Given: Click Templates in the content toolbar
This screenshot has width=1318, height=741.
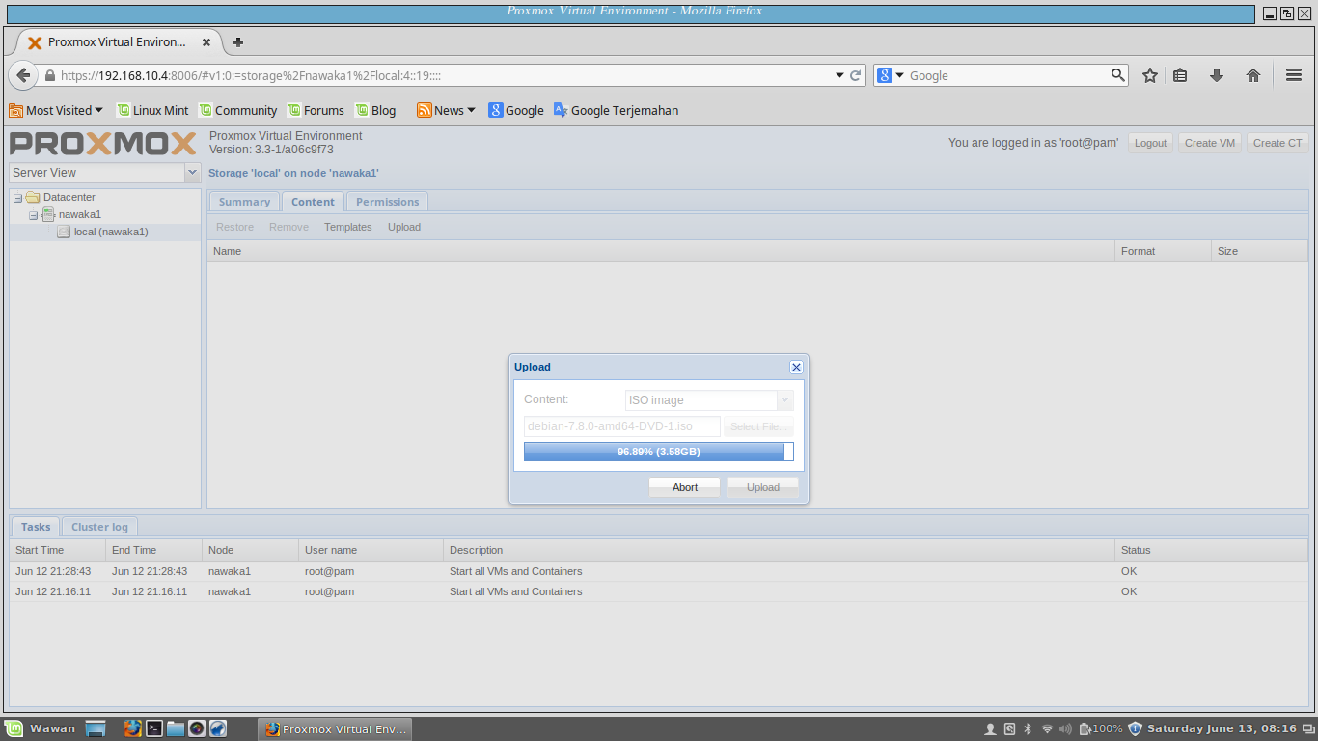Looking at the screenshot, I should (347, 227).
